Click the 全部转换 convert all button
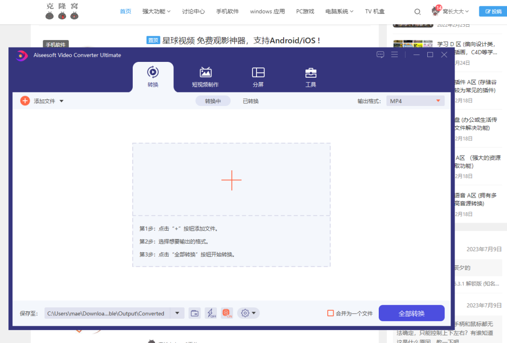Image resolution: width=507 pixels, height=343 pixels. pyautogui.click(x=411, y=313)
